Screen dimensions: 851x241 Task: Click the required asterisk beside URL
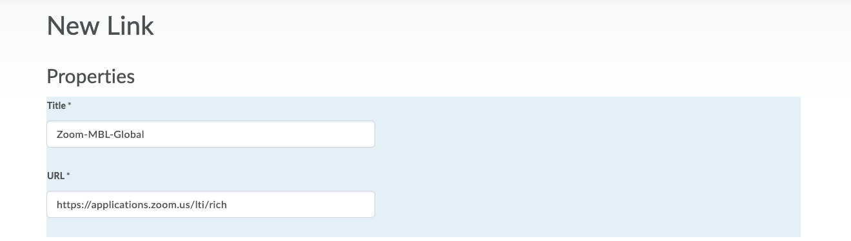pos(68,175)
